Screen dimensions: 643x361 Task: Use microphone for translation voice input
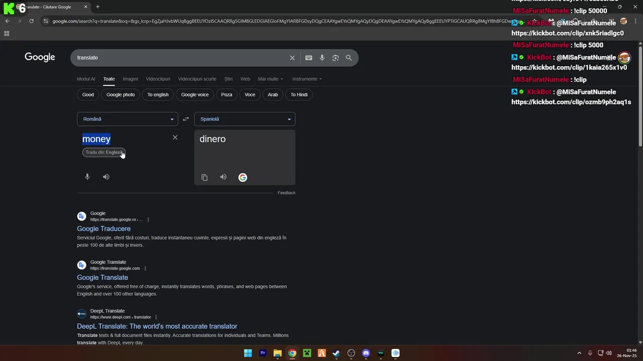point(87,176)
